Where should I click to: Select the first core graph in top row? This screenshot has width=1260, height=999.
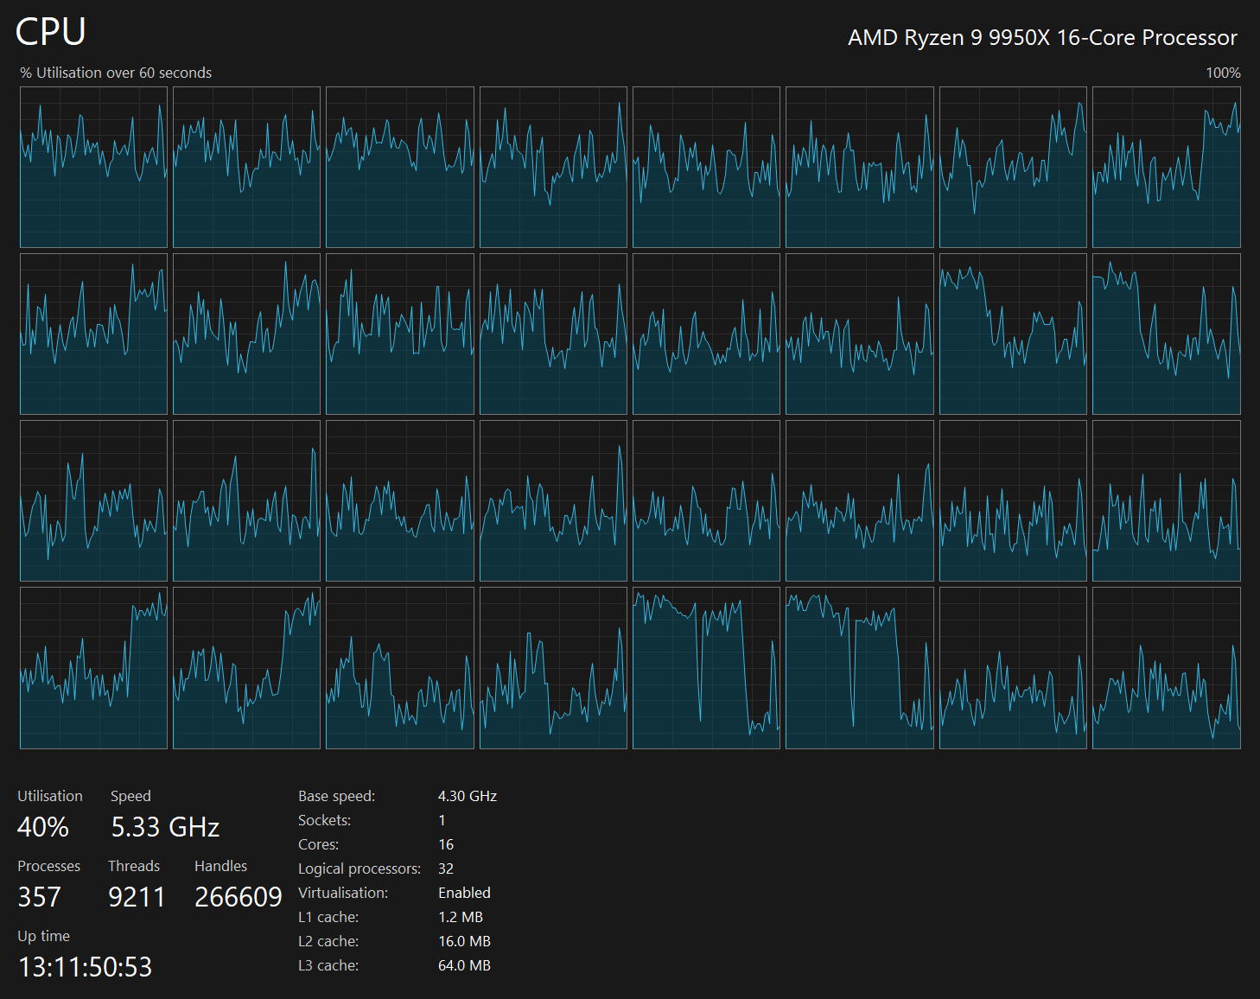93,167
